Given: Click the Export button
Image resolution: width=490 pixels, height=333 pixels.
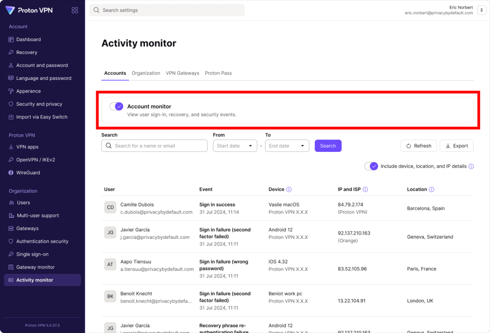Looking at the screenshot, I should tap(457, 146).
